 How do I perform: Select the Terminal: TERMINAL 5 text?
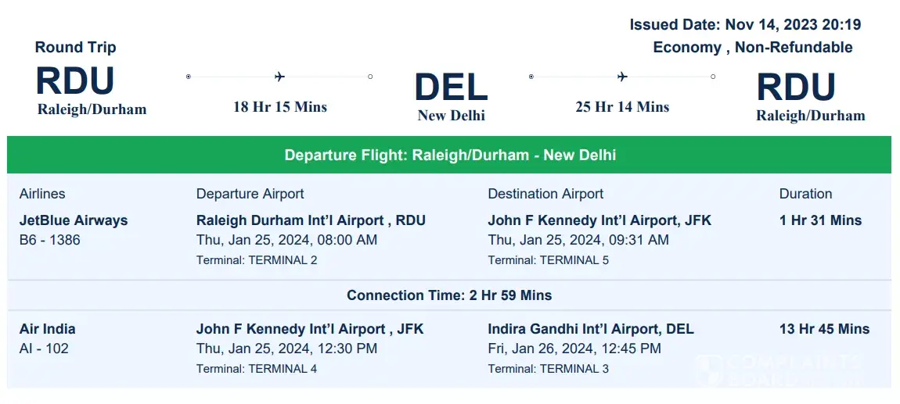548,260
